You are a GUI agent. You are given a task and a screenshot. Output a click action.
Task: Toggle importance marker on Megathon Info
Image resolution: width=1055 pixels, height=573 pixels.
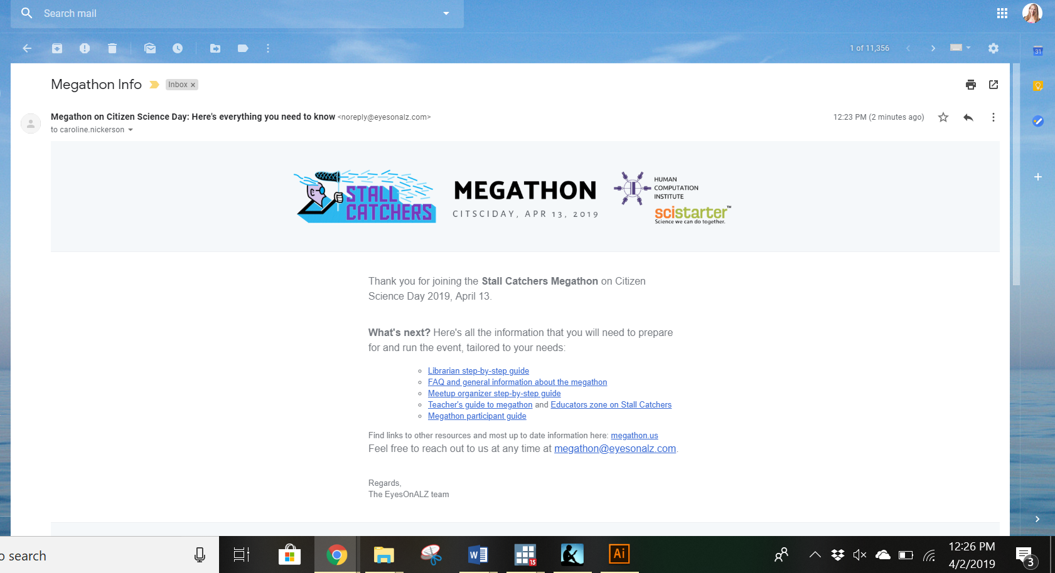tap(154, 85)
